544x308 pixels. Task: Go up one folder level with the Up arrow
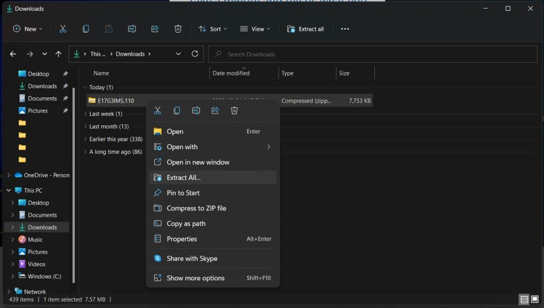coord(59,54)
